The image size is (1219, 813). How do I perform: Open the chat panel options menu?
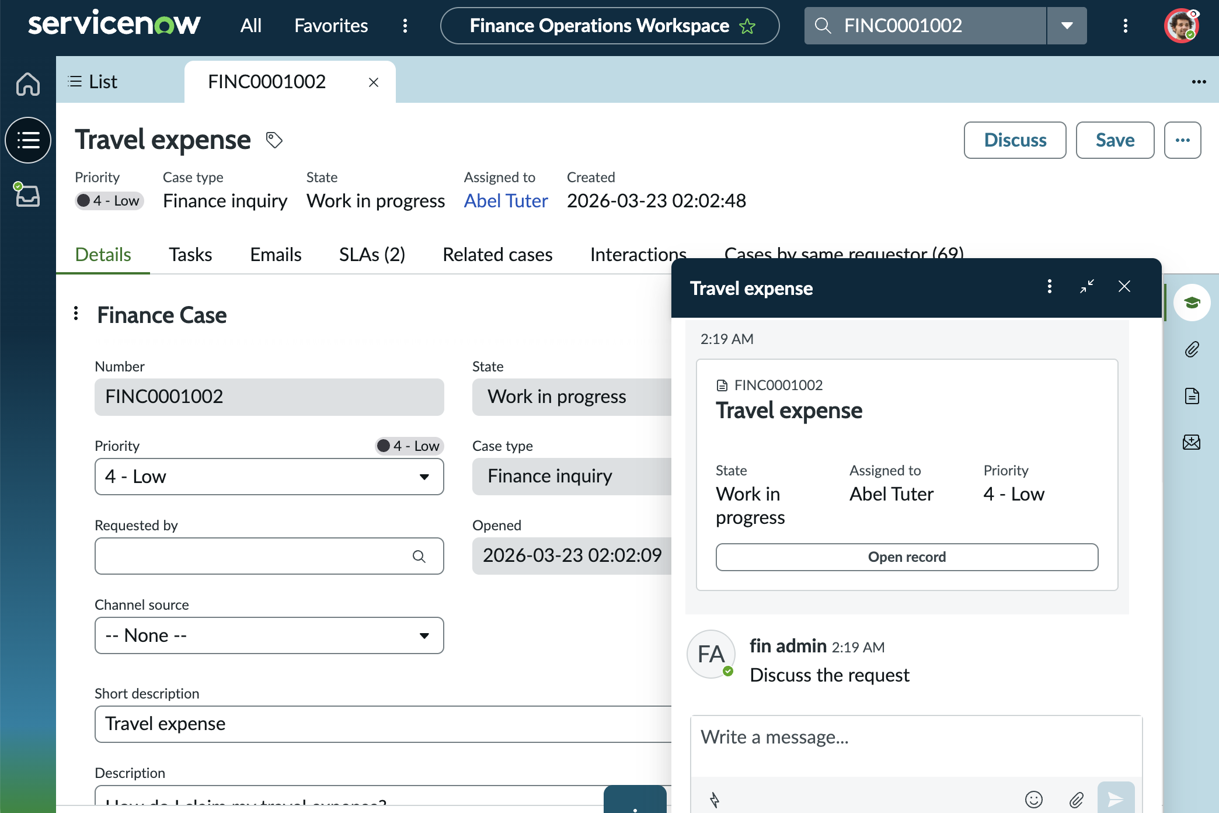pyautogui.click(x=1050, y=286)
